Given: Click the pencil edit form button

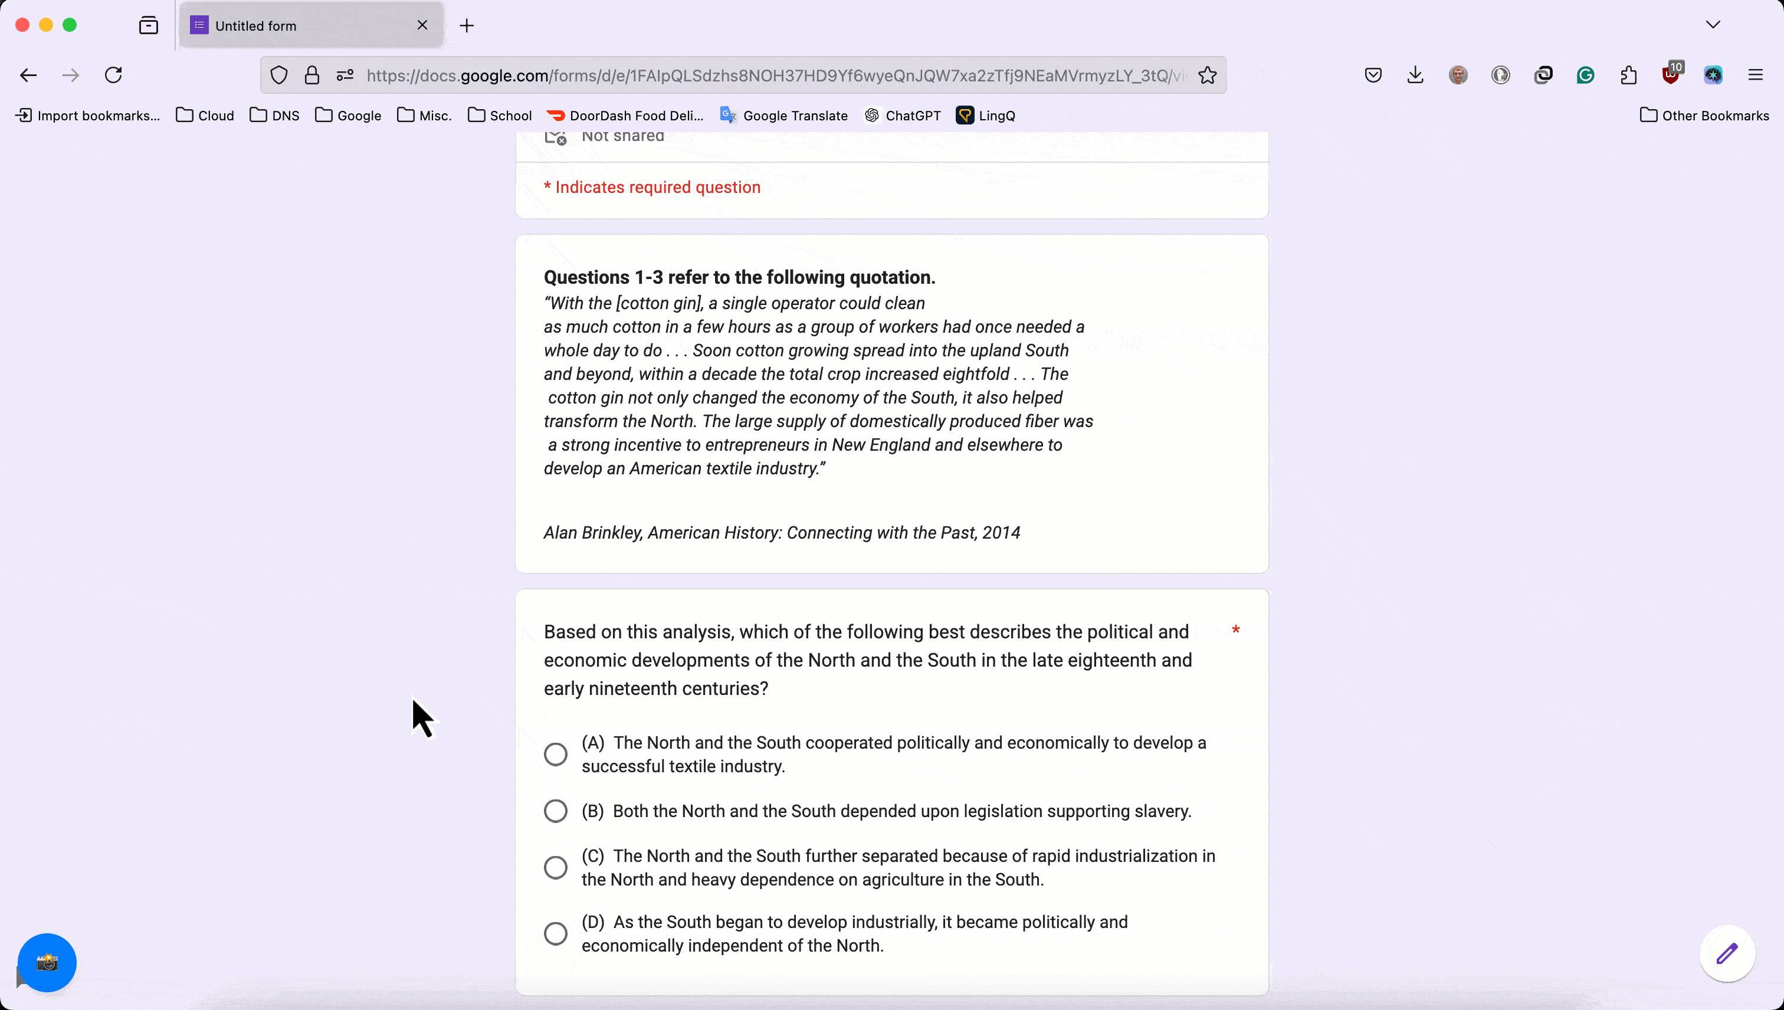Looking at the screenshot, I should tap(1727, 953).
